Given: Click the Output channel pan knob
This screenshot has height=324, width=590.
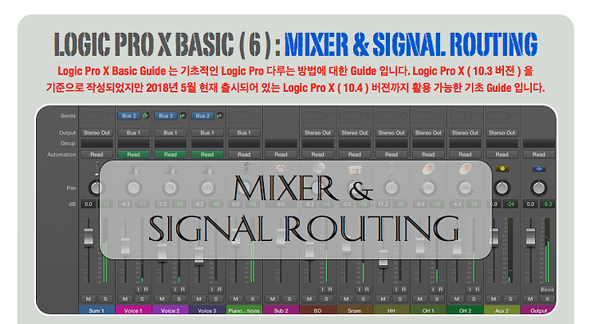Looking at the screenshot, I should 538,188.
